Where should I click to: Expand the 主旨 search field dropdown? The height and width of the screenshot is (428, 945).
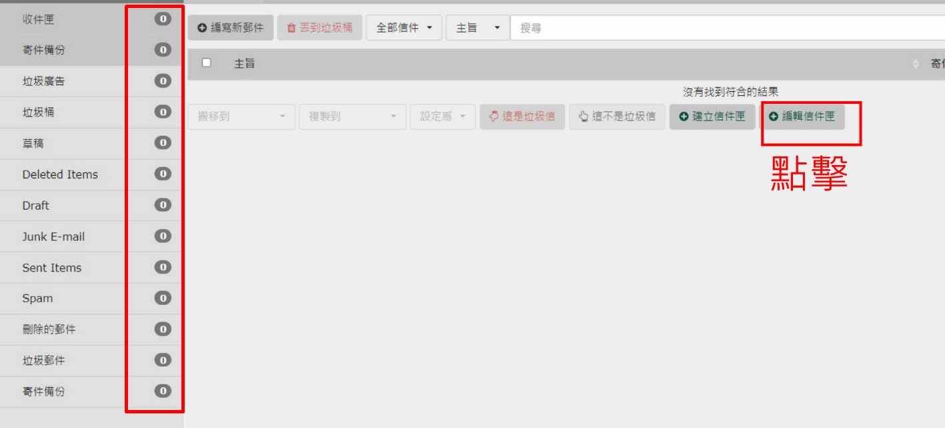[478, 28]
